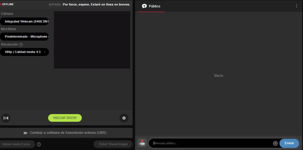Click help icon beside Iniciar modo Espía
This screenshot has width=303, height=150.
(39, 144)
